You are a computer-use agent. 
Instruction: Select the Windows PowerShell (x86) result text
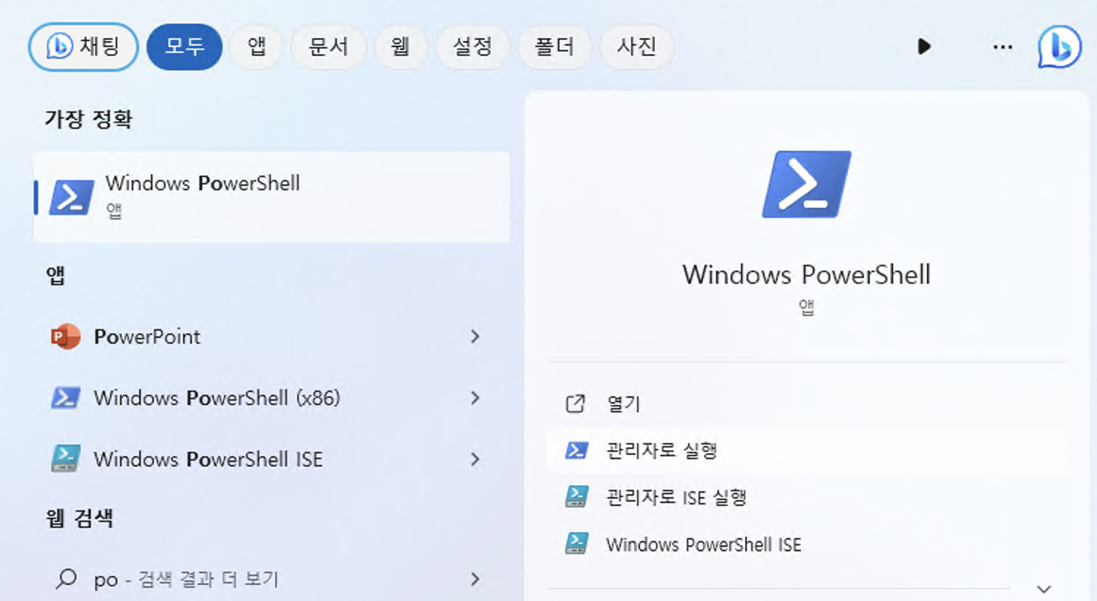(217, 398)
